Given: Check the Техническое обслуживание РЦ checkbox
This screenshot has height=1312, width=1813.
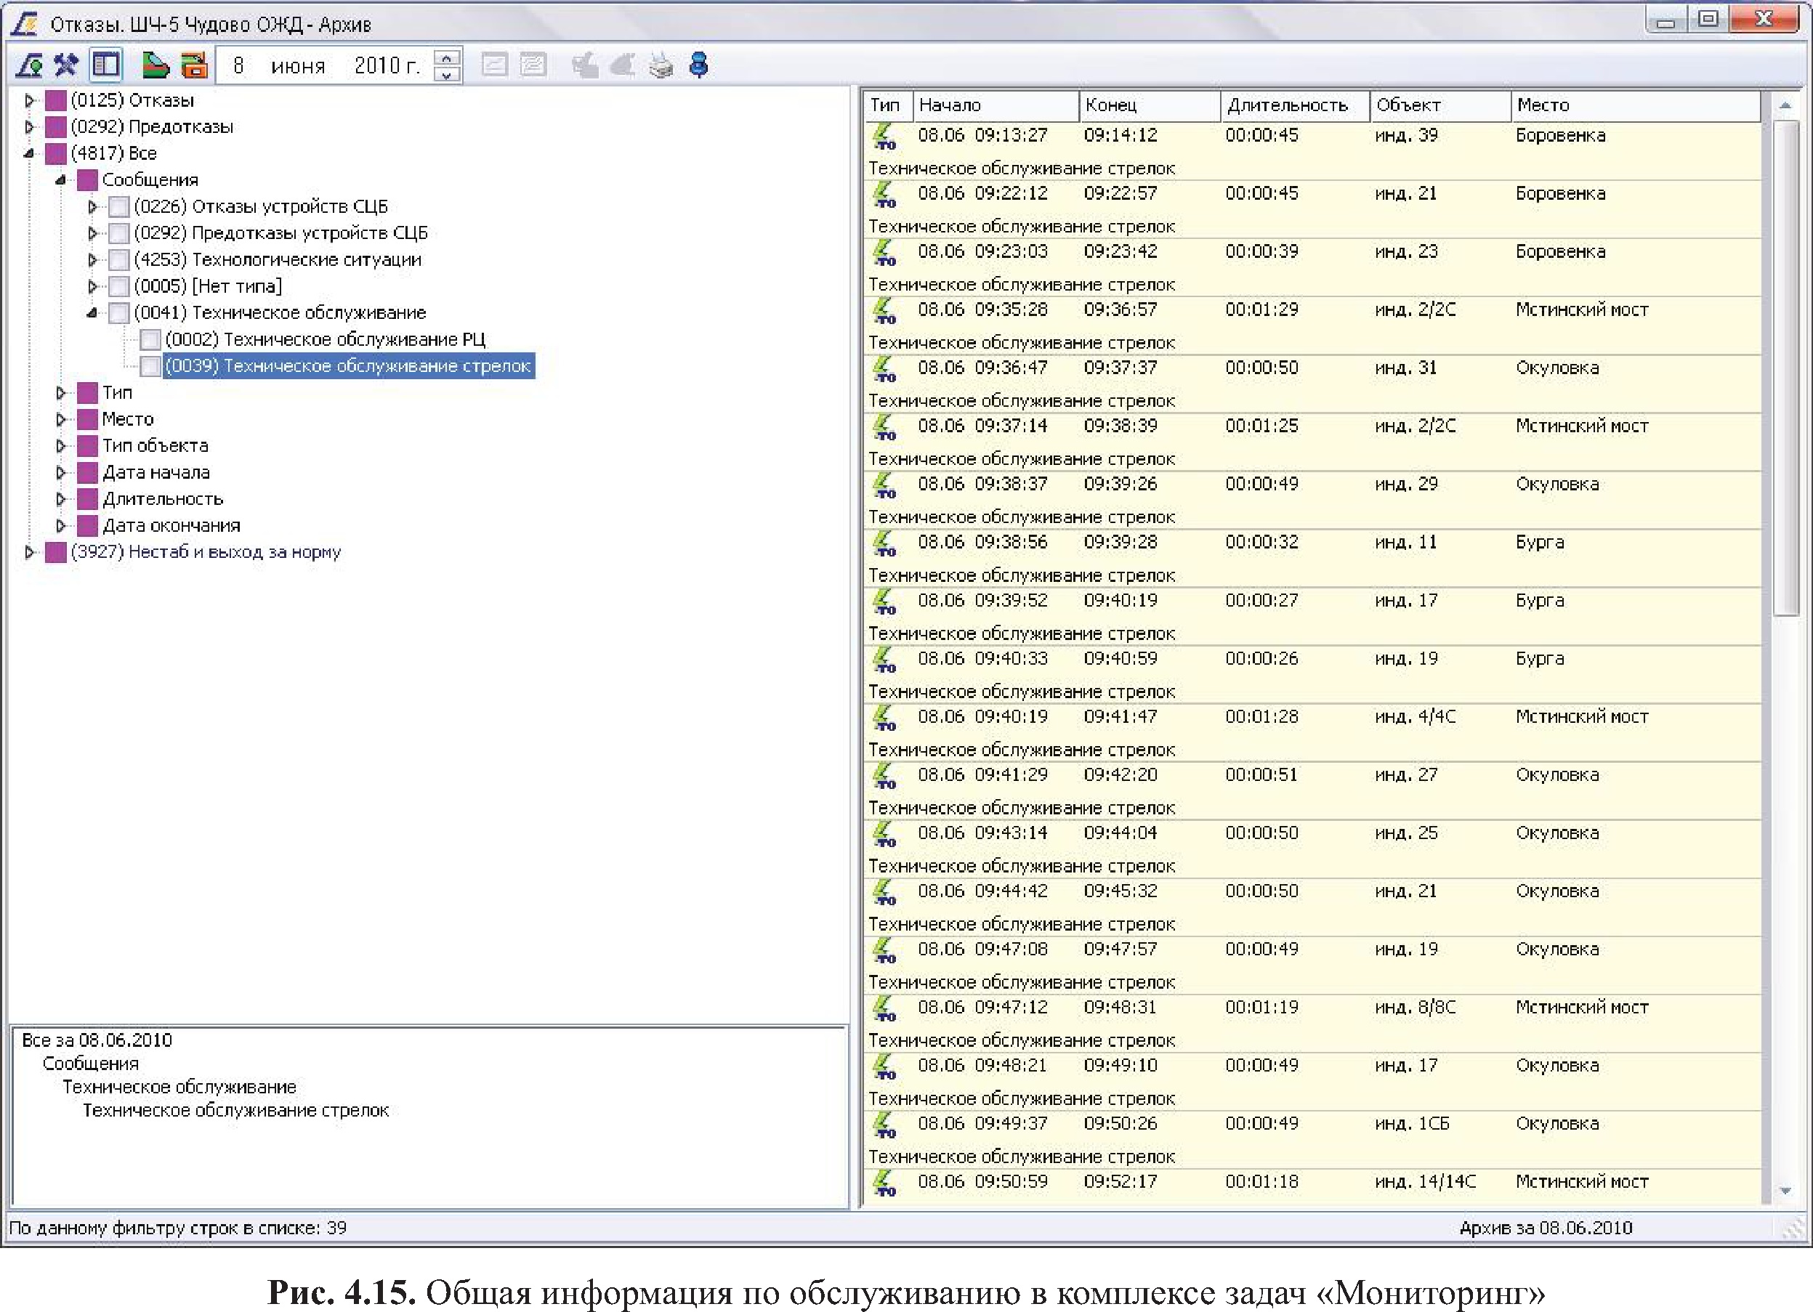Looking at the screenshot, I should point(150,341).
